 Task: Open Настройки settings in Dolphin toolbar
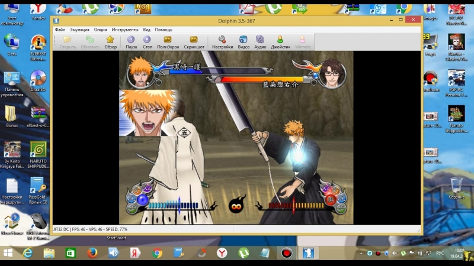click(223, 42)
